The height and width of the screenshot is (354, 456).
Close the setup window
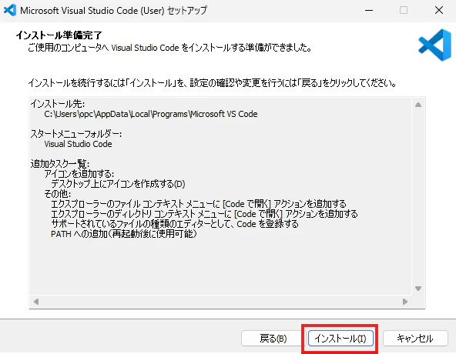[439, 11]
